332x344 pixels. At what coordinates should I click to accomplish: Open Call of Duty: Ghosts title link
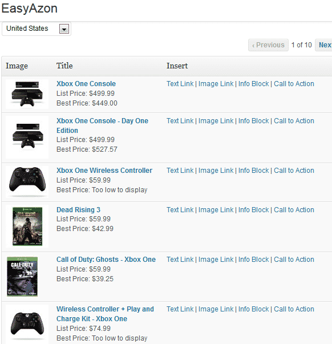[x=106, y=260]
